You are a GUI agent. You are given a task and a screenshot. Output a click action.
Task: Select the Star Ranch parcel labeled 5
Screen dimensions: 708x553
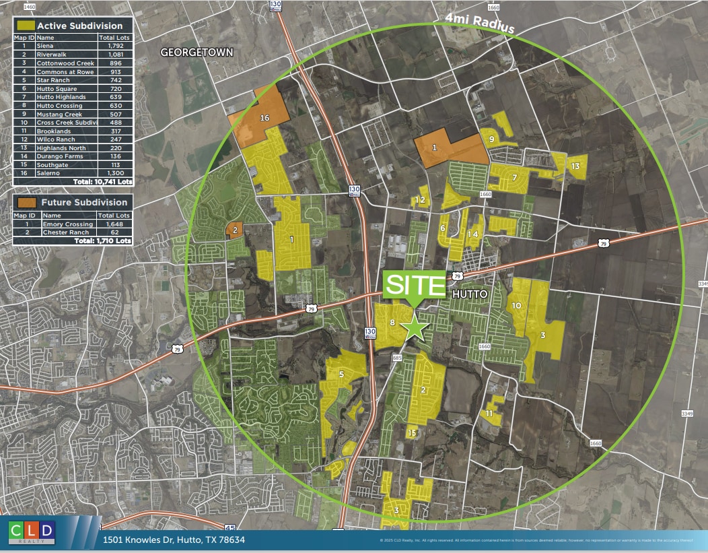(x=342, y=375)
